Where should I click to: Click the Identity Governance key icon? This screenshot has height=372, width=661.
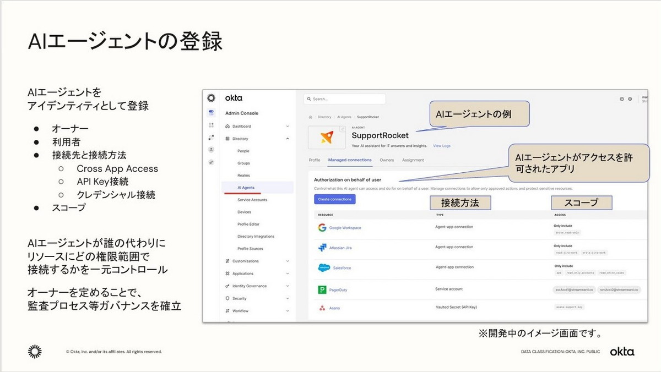[227, 286]
